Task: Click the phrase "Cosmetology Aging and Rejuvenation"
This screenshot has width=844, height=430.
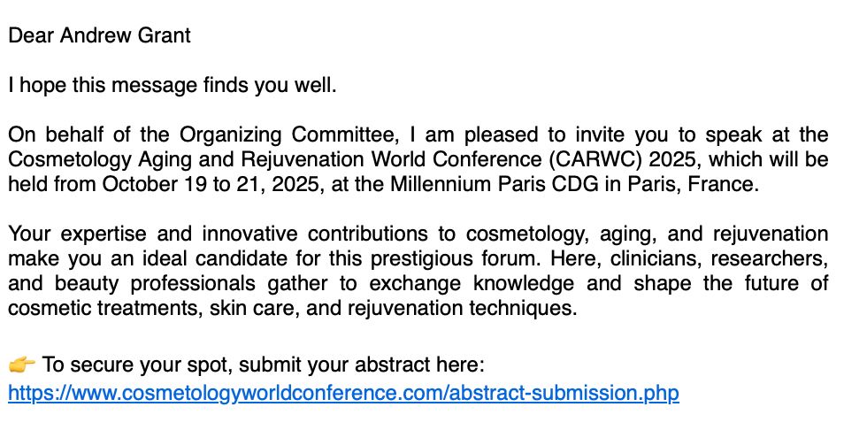Action: tap(190, 159)
